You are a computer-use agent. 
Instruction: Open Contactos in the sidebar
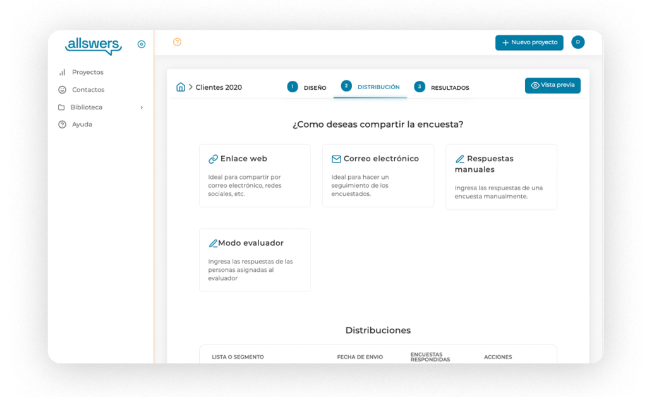coord(88,90)
